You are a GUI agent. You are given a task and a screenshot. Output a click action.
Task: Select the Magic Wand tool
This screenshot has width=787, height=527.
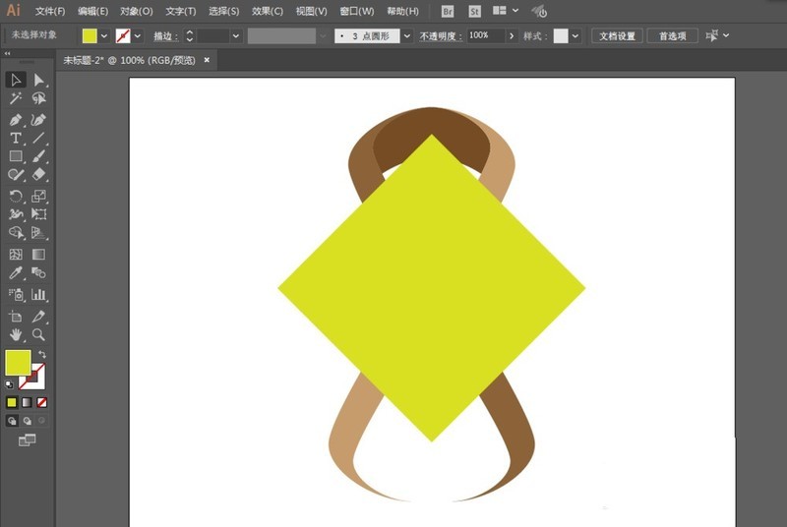16,99
